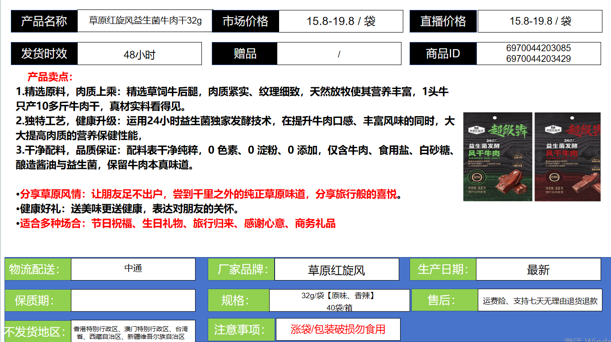Select the product name cell with 草原红旋风益生菌牛肉干32g
Image resolution: width=611 pixels, height=342 pixels.
(x=145, y=21)
